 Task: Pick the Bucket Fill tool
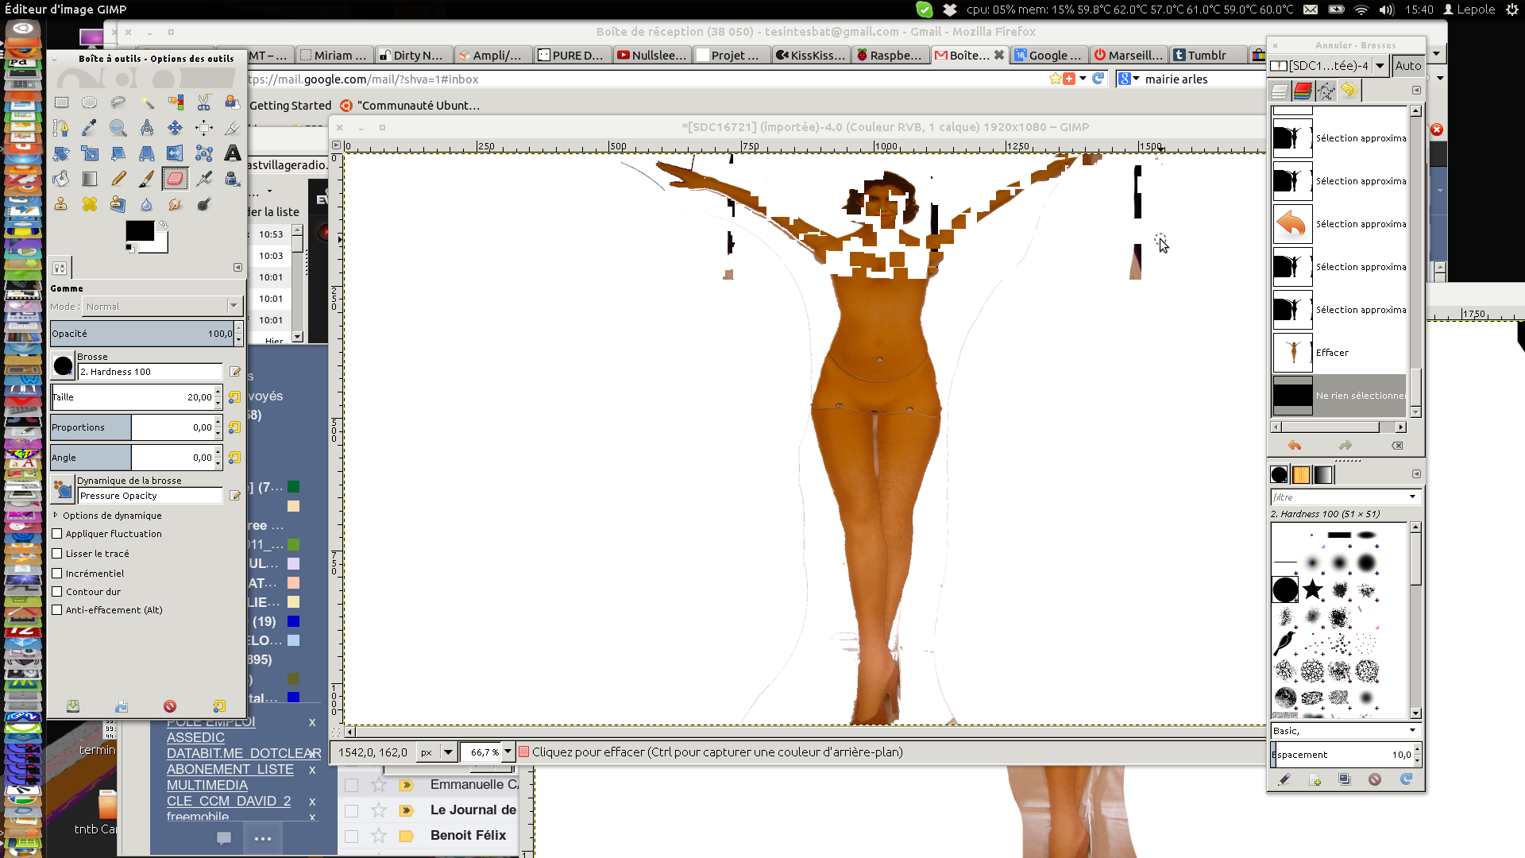60,179
